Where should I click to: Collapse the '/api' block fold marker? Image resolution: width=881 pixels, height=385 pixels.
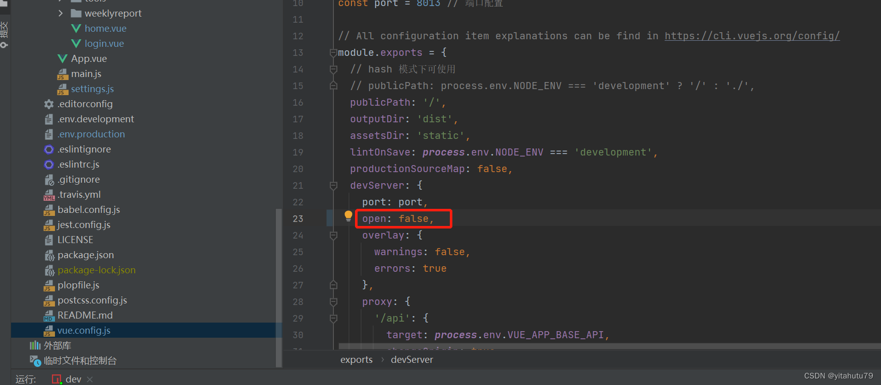[x=333, y=319]
